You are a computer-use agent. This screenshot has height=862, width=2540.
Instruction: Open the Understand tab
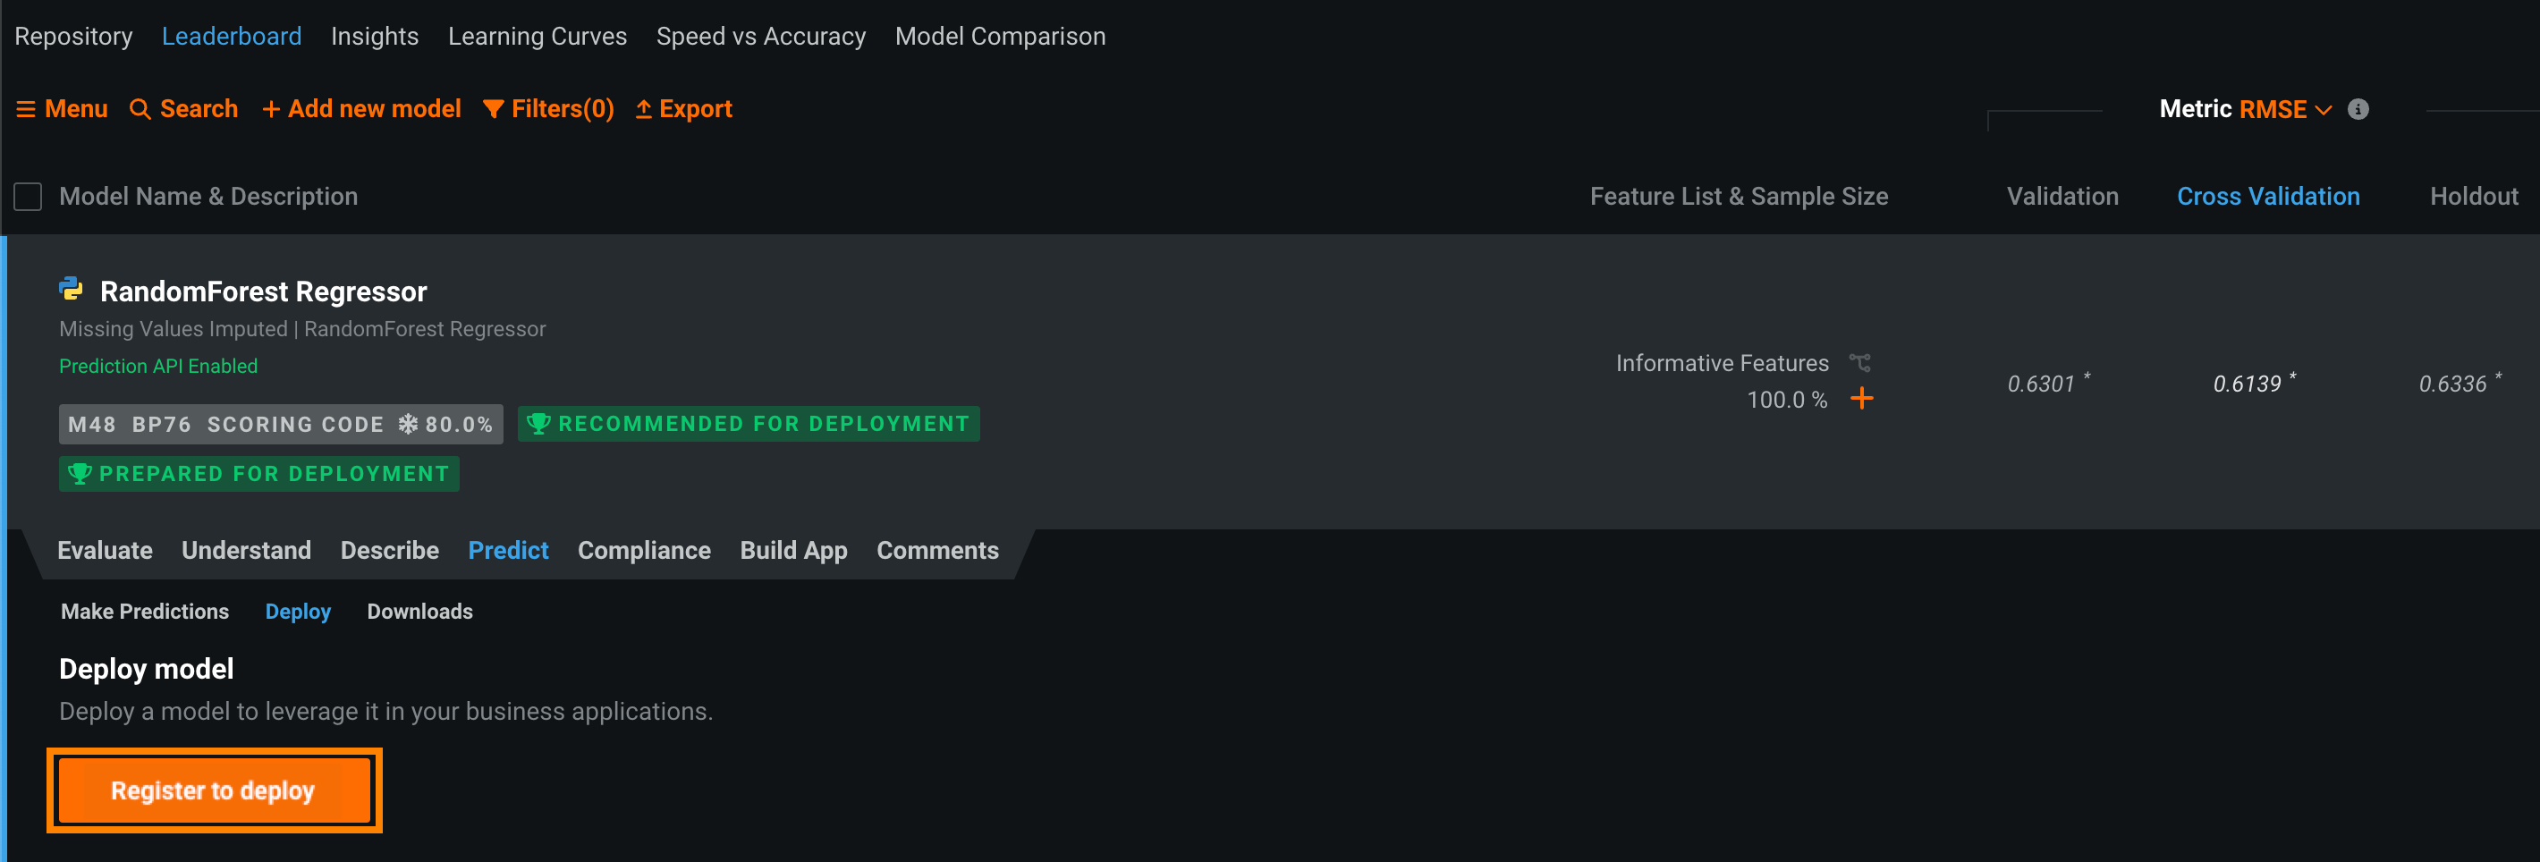coord(246,550)
